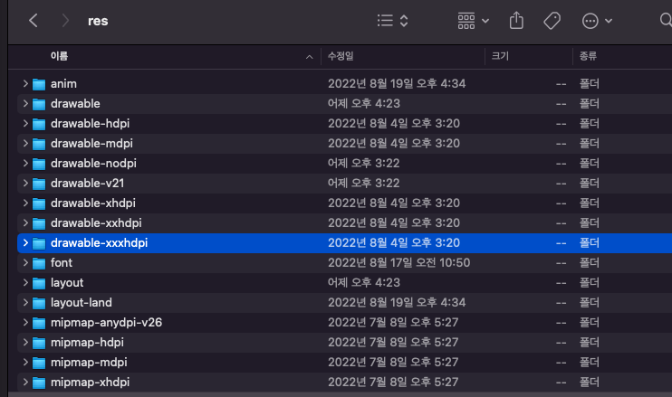Screen dimensions: 672x397
Task: Click the drawable-nodpi folder icon
Action: (x=39, y=164)
